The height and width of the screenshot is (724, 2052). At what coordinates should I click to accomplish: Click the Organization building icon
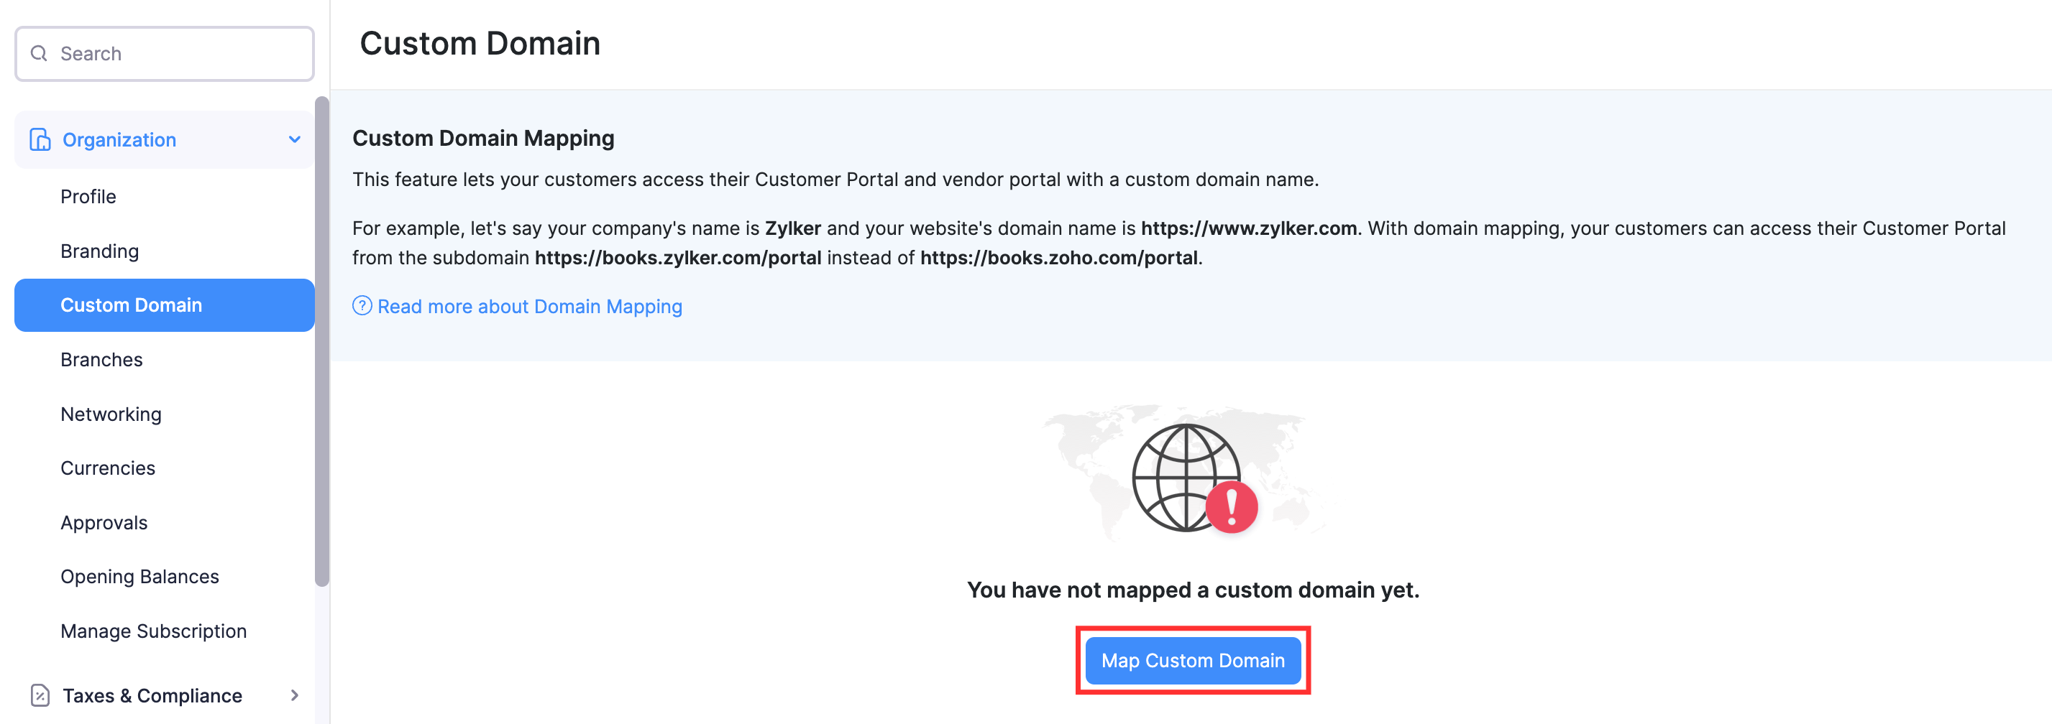(x=38, y=139)
